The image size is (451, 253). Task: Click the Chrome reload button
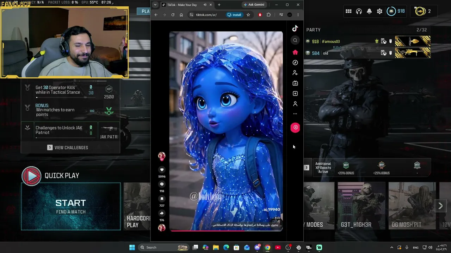(173, 15)
